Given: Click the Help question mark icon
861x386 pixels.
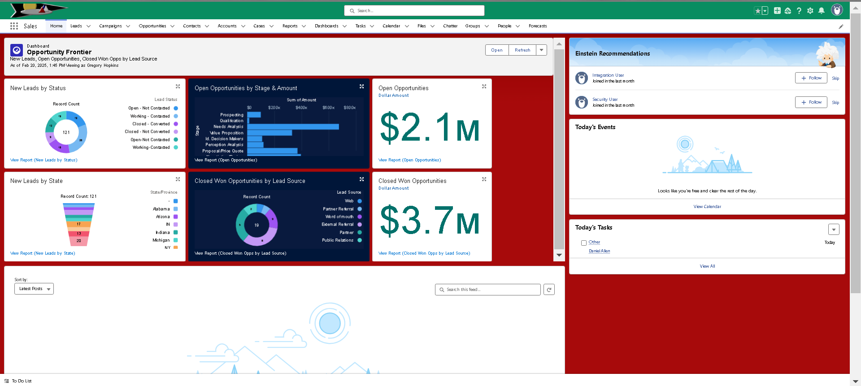Looking at the screenshot, I should click(x=799, y=11).
